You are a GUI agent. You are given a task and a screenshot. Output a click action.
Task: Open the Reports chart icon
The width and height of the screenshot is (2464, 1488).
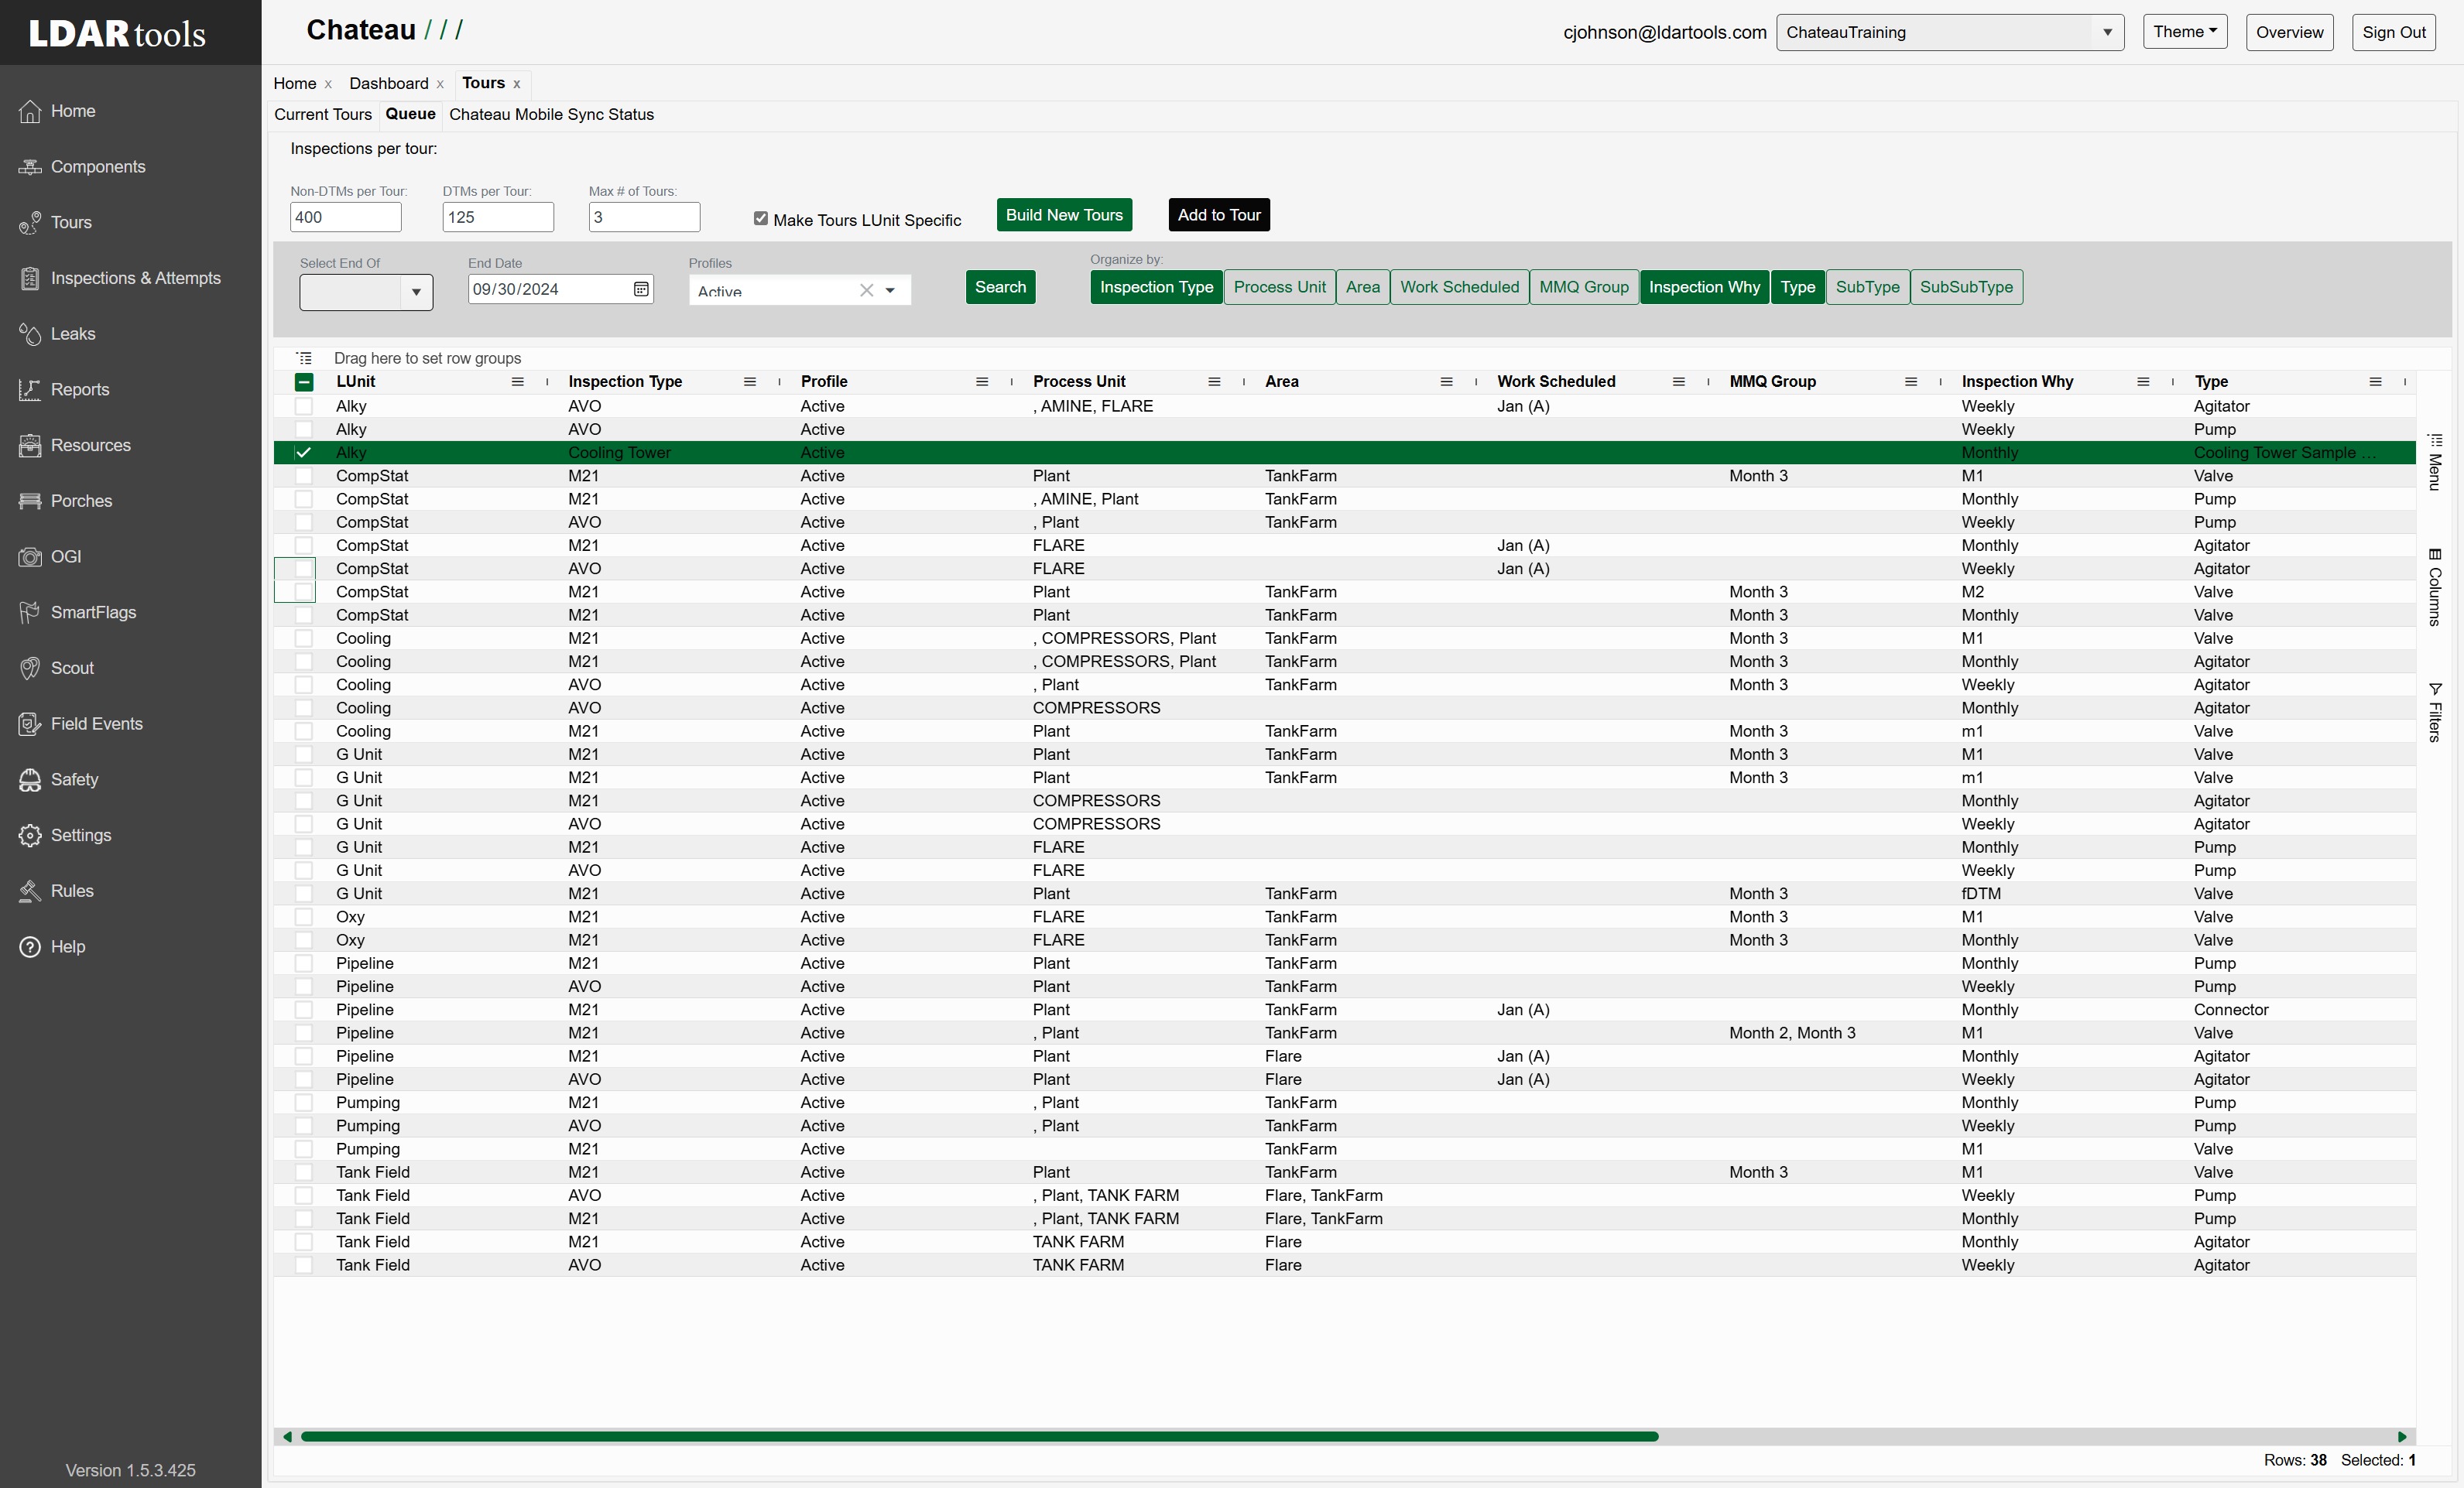(x=30, y=390)
